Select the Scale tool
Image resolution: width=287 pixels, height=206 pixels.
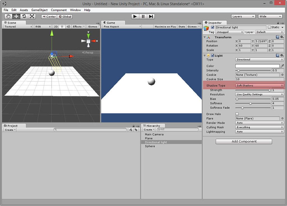pyautogui.click(x=32, y=17)
